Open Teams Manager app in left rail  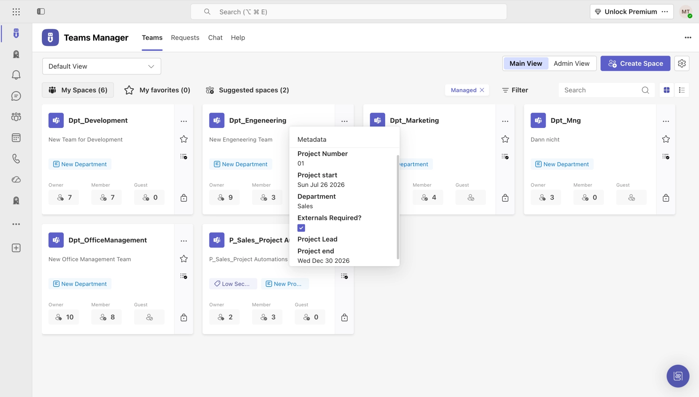tap(16, 33)
